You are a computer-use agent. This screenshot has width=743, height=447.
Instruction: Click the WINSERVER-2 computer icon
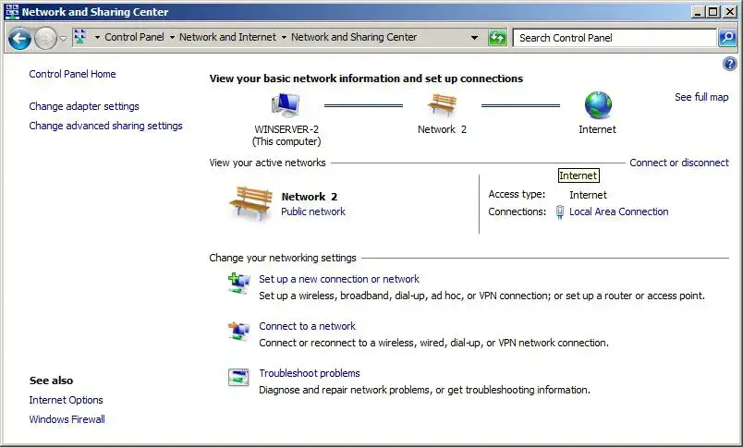(286, 105)
